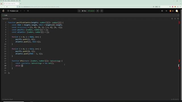Open the Code panel more options
This screenshot has width=182, height=102.
click(x=178, y=15)
